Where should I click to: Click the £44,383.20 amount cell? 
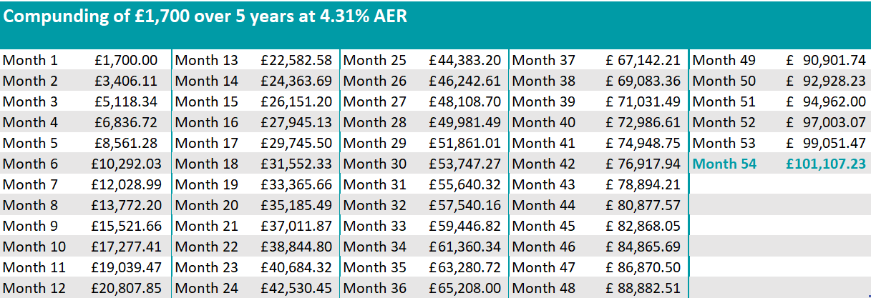pos(465,61)
